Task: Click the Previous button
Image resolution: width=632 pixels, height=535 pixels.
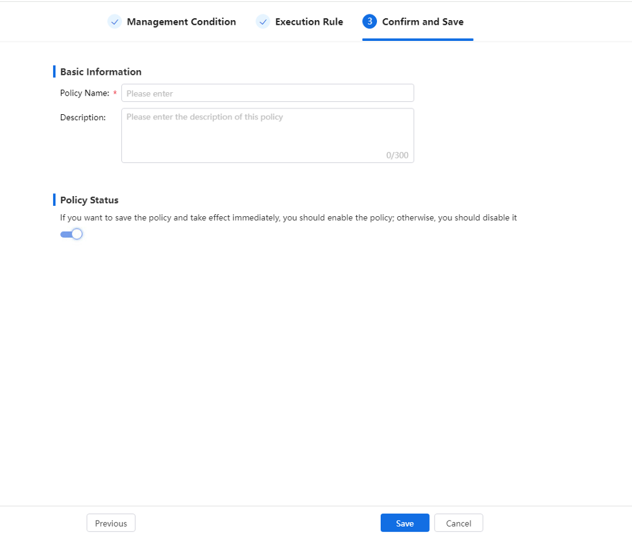Action: pos(111,523)
